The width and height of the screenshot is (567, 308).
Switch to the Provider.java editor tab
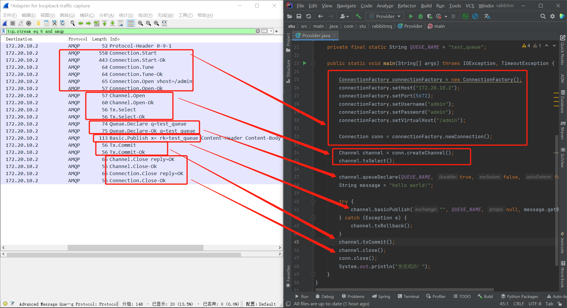point(316,35)
